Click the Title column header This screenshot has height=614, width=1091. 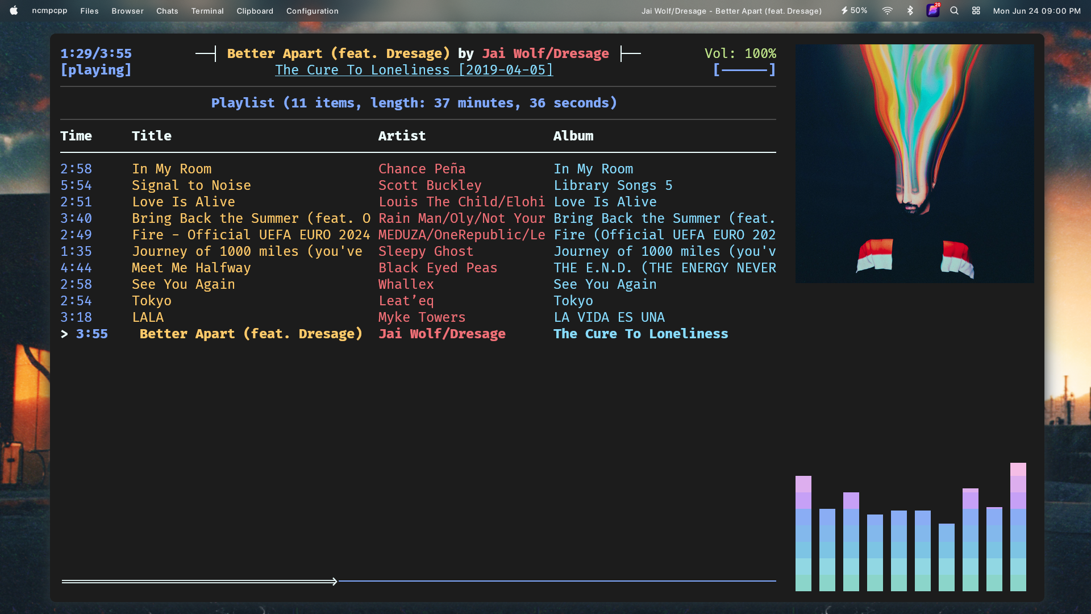pyautogui.click(x=151, y=136)
